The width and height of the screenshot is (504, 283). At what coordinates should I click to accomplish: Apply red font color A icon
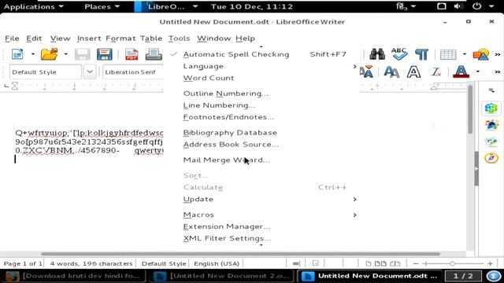pyautogui.click(x=461, y=72)
